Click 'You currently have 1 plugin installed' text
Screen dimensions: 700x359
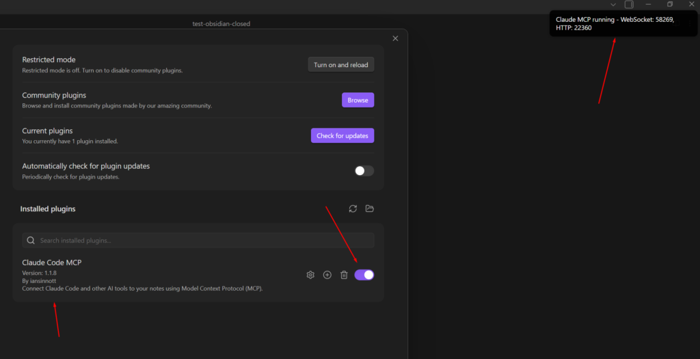click(70, 142)
